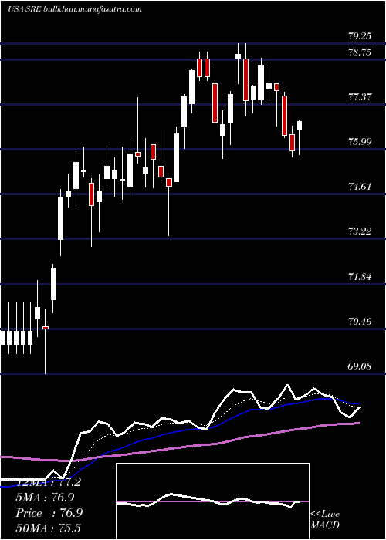386x540 pixels.
Task: Click the USA SRE bullkhan.munafasutra.com title
Action: (75, 9)
